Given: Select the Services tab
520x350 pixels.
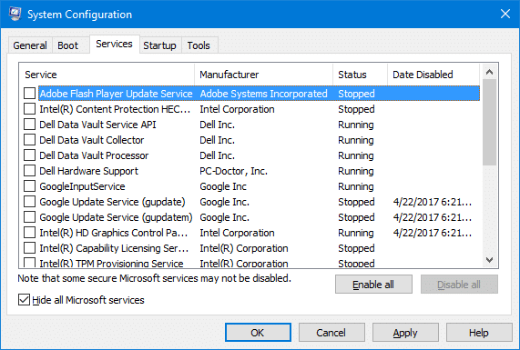Looking at the screenshot, I should (114, 44).
